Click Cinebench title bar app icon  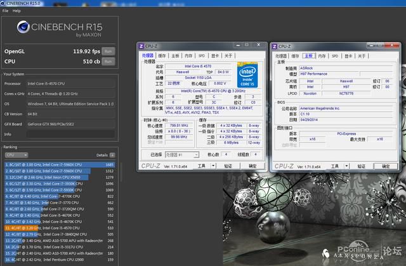[x=3, y=3]
